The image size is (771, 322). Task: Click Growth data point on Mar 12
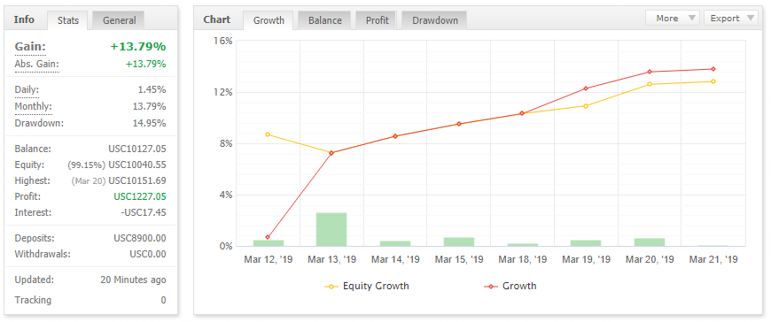pos(268,237)
